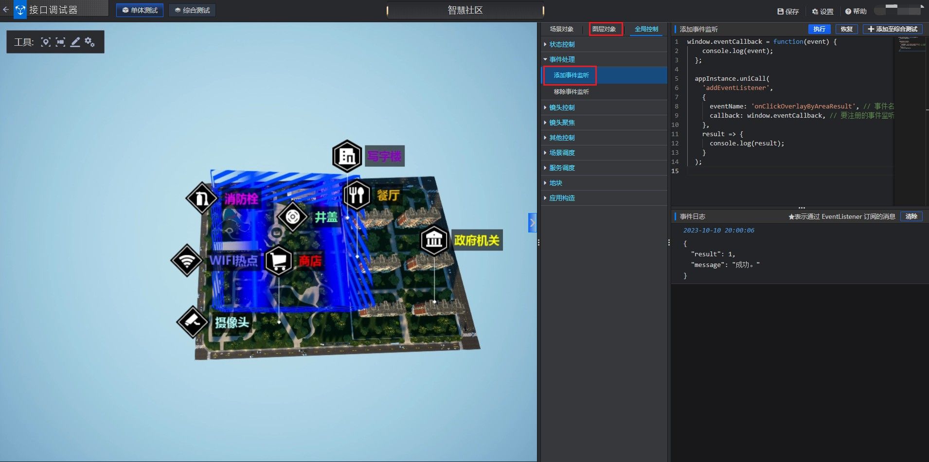
Task: Switch to 综合测试 mode
Action: (192, 10)
